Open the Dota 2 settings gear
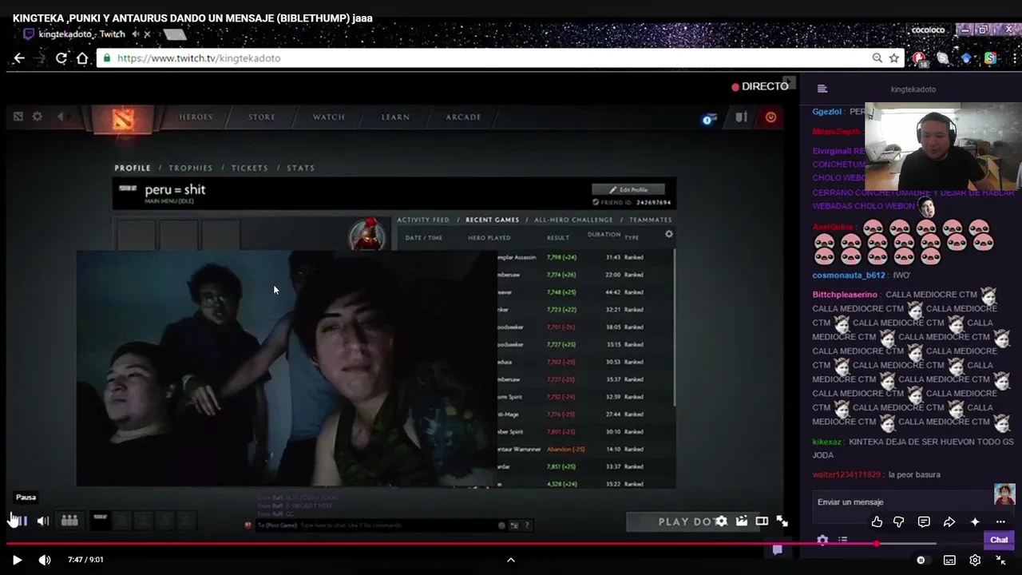The height and width of the screenshot is (575, 1022). [x=37, y=117]
